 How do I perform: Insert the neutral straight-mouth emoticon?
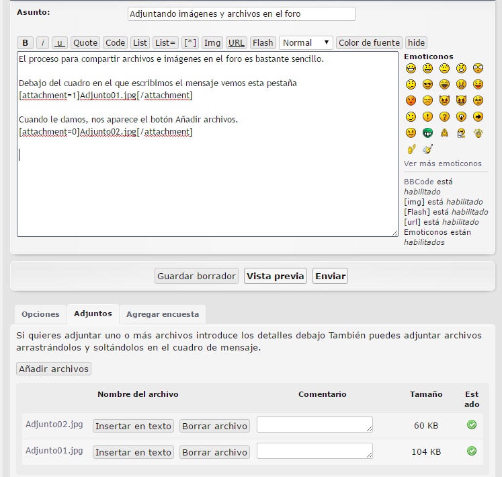pos(411,133)
